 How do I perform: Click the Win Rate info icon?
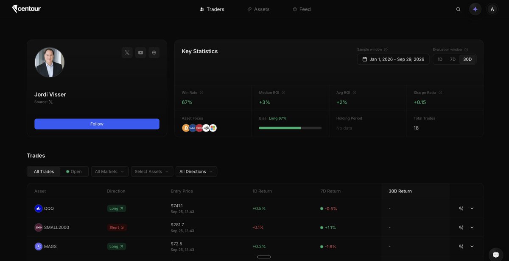[201, 93]
